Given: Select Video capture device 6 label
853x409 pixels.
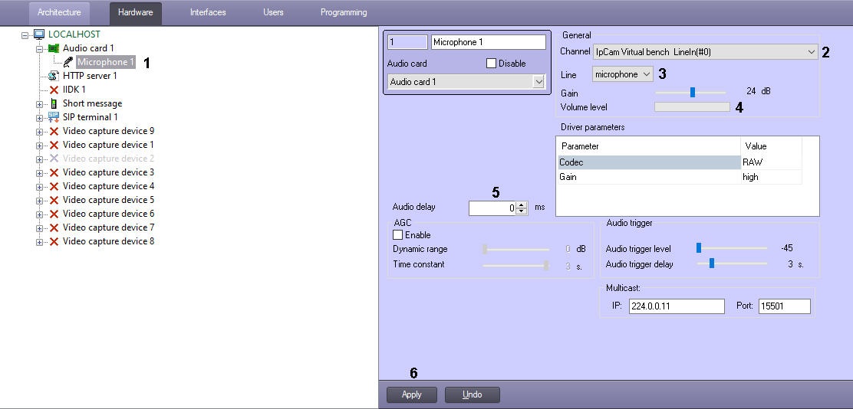Looking at the screenshot, I should (108, 214).
